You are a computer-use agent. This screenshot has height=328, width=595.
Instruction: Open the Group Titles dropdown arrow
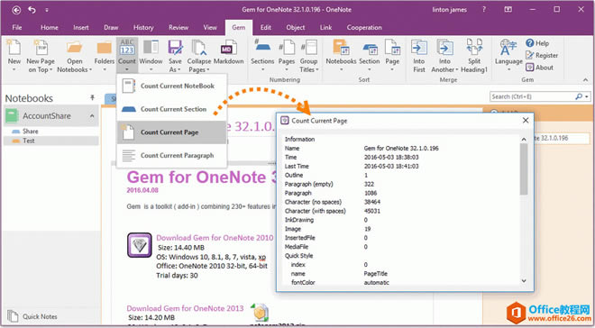pos(316,70)
